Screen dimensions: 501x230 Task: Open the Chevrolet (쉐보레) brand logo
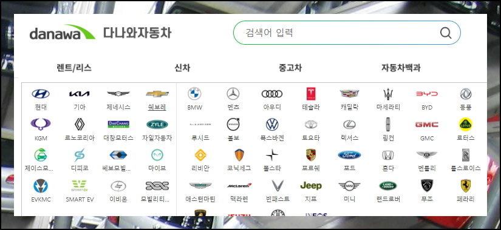(157, 94)
